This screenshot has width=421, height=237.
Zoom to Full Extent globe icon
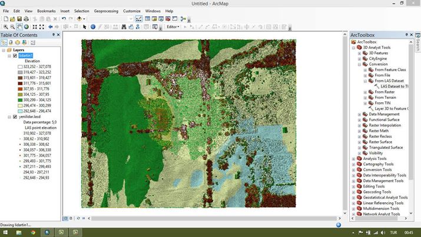pyautogui.click(x=26, y=27)
